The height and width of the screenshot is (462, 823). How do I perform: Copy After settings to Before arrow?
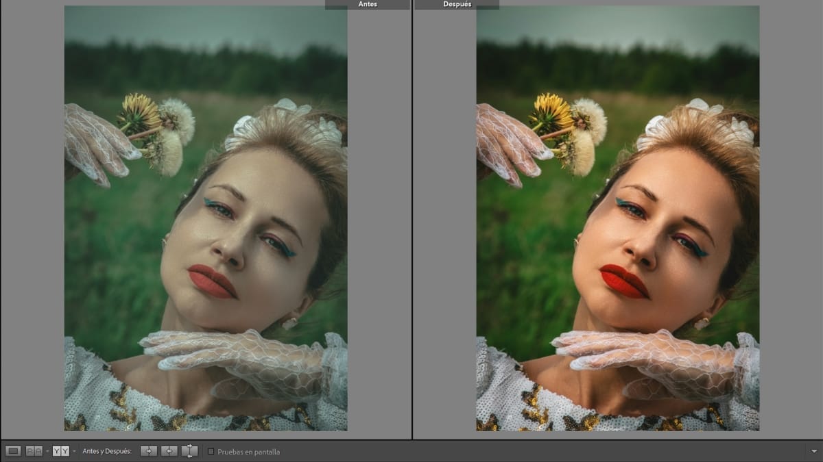tap(169, 451)
